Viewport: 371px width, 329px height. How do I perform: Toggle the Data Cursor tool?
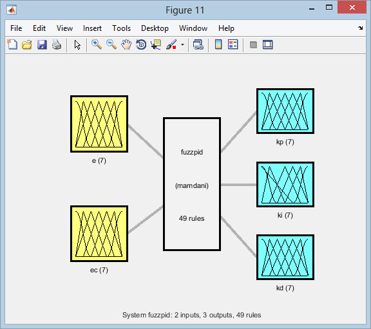(x=156, y=44)
